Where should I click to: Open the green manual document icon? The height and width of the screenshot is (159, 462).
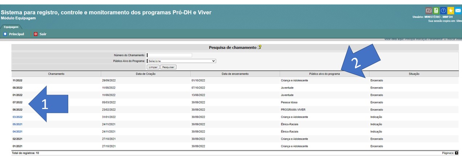[x=436, y=11]
